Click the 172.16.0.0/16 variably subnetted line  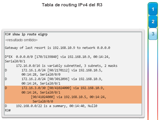coord(67,66)
